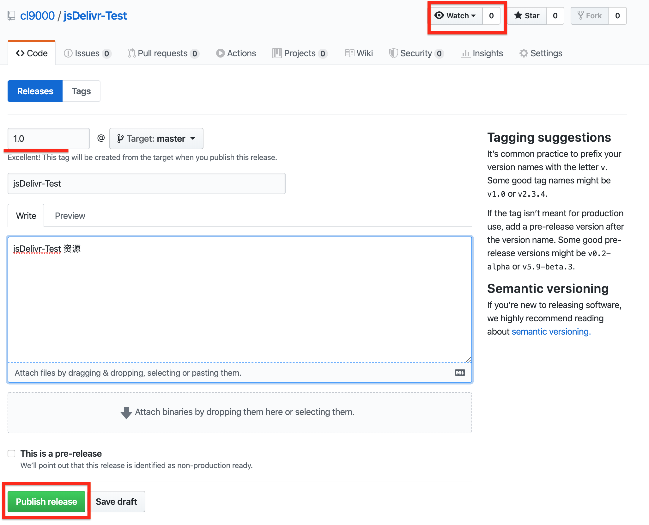Viewport: 649px width, 525px height.
Task: Click the tag version field containing 1.0
Action: click(49, 139)
